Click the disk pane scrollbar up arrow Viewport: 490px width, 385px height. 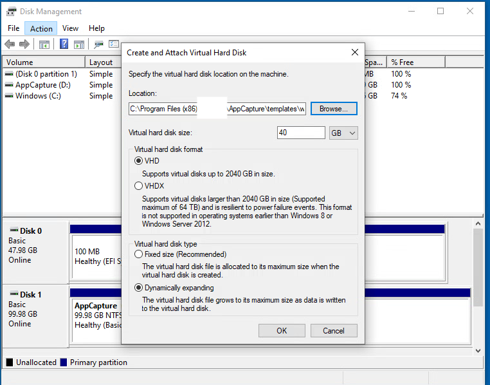(478, 223)
